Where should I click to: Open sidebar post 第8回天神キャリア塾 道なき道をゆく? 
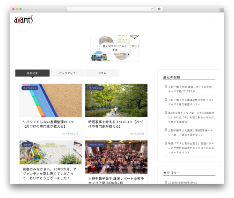[190, 132]
